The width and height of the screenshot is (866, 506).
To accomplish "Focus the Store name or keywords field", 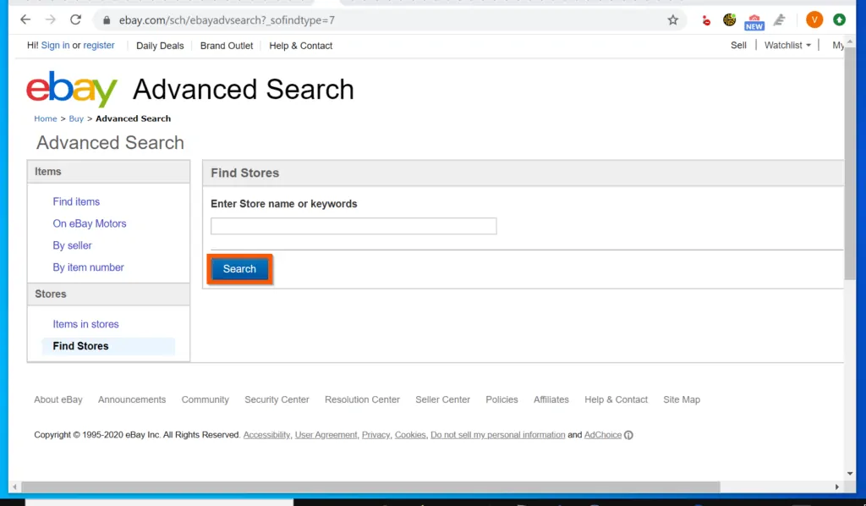I will pos(354,226).
